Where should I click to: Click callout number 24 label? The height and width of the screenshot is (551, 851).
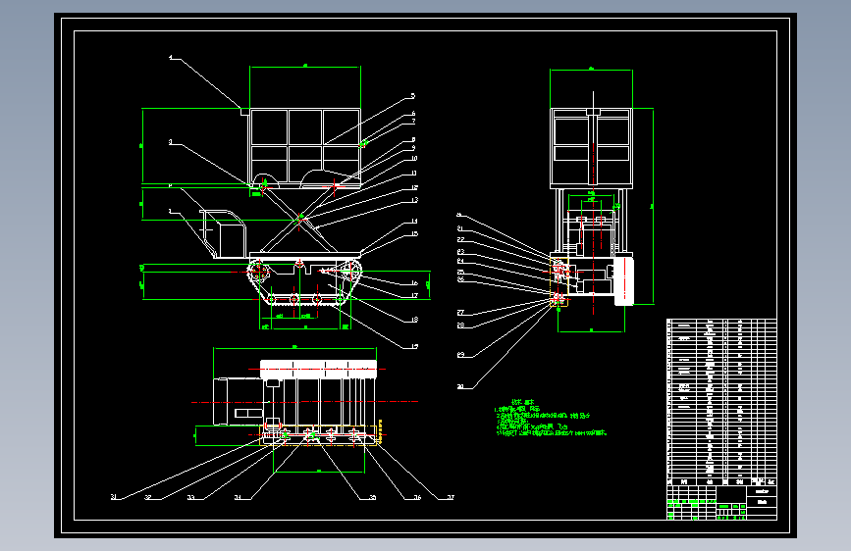pos(460,261)
